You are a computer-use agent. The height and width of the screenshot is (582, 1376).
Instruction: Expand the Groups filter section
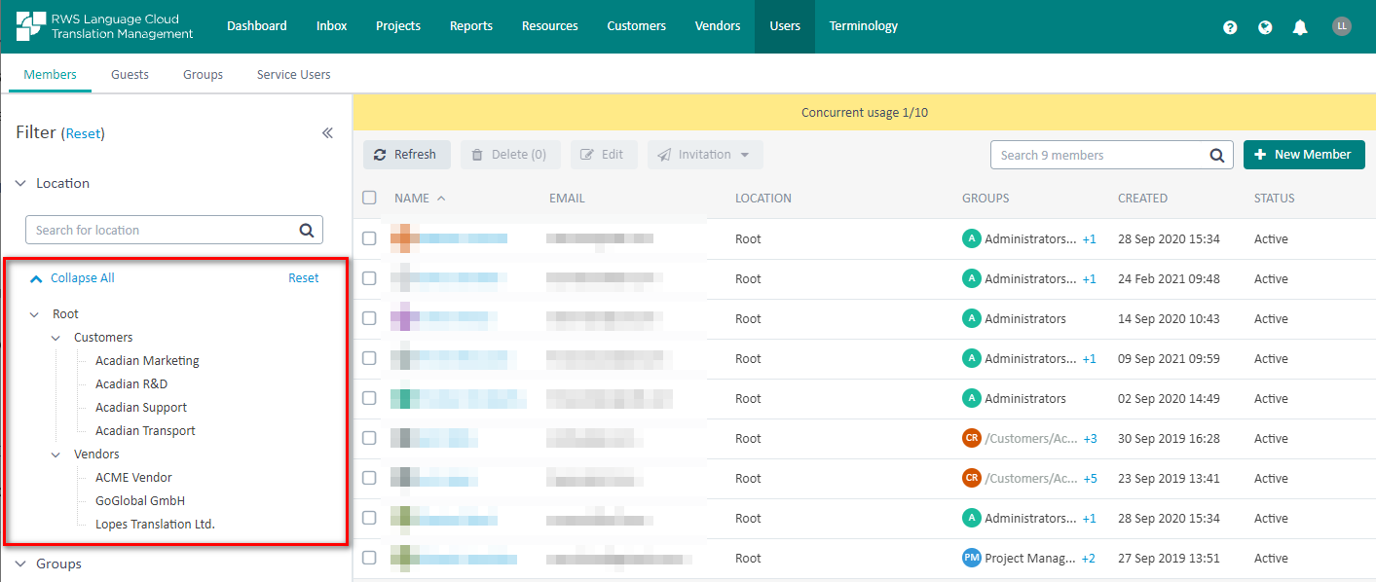click(21, 564)
